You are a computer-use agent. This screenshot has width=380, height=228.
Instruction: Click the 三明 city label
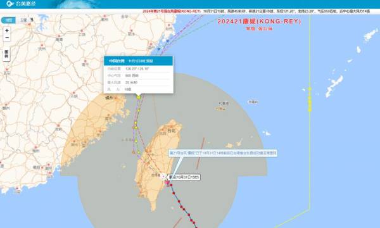pos(74,96)
